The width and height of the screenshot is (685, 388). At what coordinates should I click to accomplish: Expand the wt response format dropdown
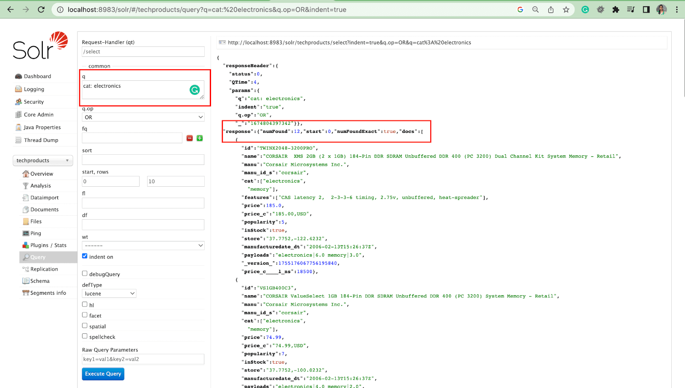click(x=143, y=246)
